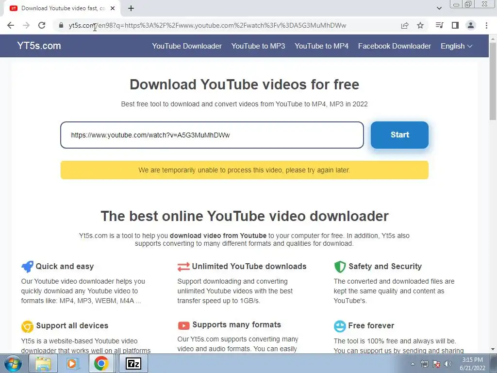The image size is (497, 373).
Task: Click the Download YouTube videos for free heading
Action: (245, 85)
